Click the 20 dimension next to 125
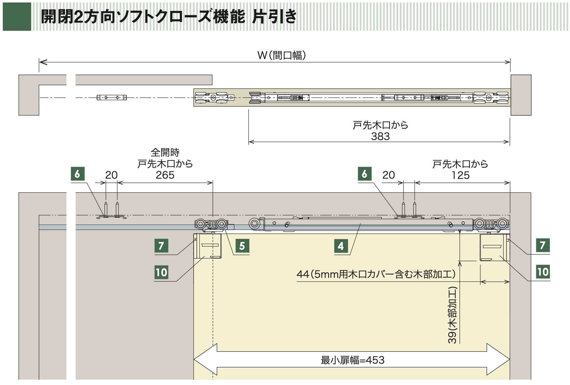 point(389,175)
